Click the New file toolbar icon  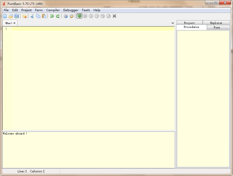coord(5,16)
